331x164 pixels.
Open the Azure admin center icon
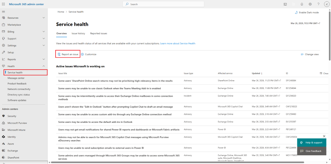pyautogui.click(x=3, y=144)
